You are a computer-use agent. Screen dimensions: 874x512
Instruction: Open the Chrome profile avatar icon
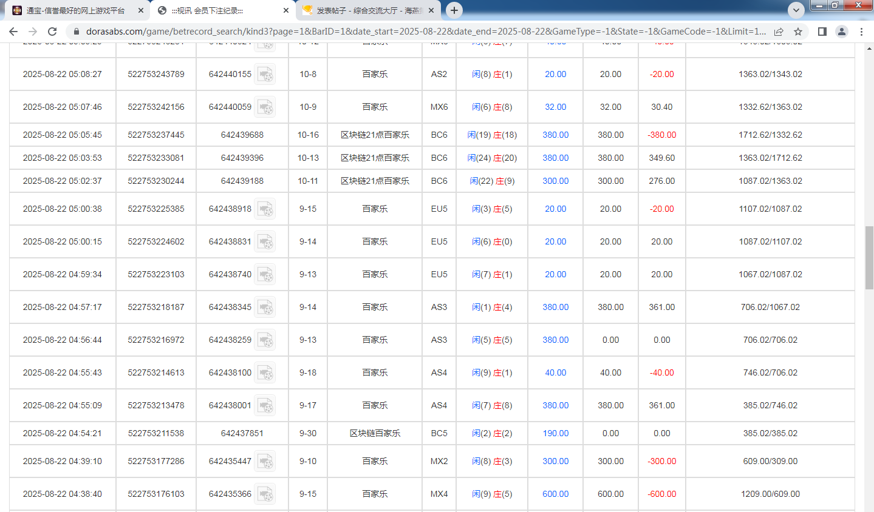tap(842, 31)
